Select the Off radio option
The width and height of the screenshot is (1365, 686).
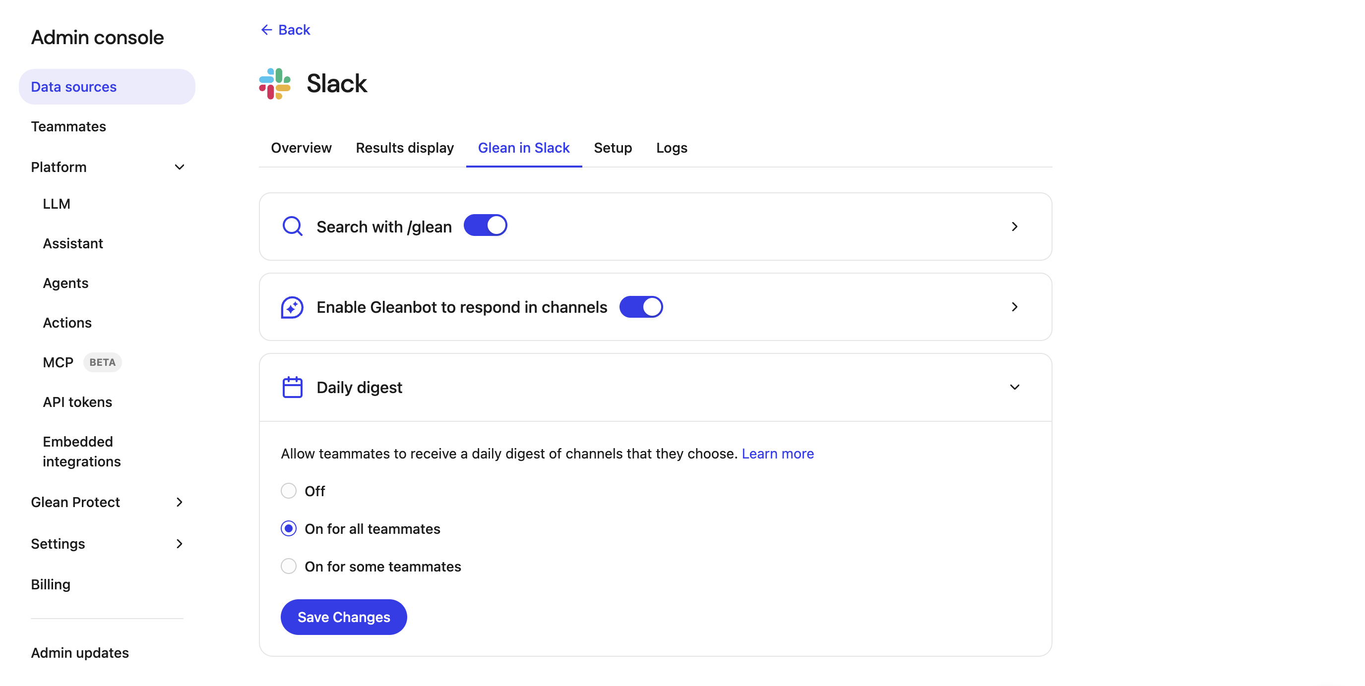[289, 491]
